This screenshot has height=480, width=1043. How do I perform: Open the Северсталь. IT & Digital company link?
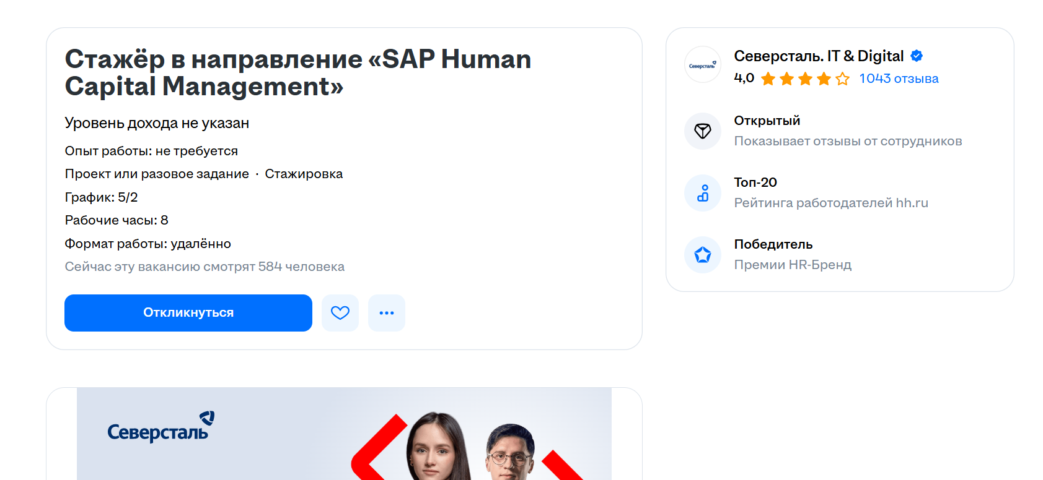[819, 56]
